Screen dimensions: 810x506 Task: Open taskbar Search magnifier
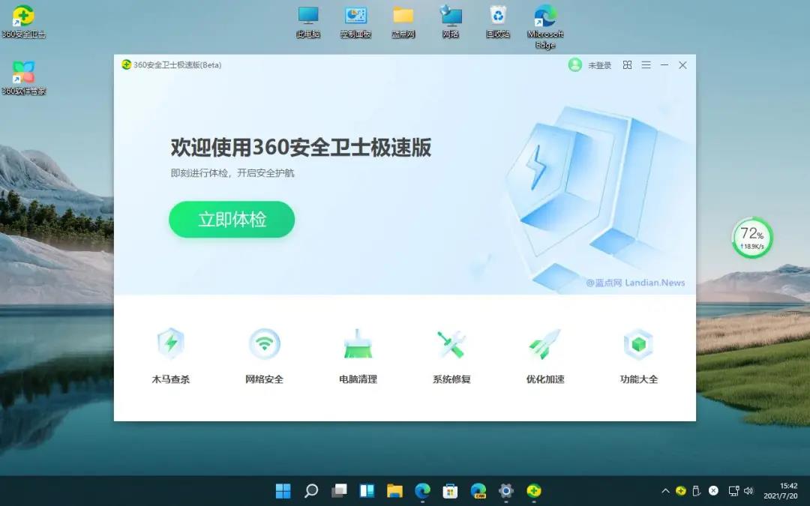click(x=311, y=490)
